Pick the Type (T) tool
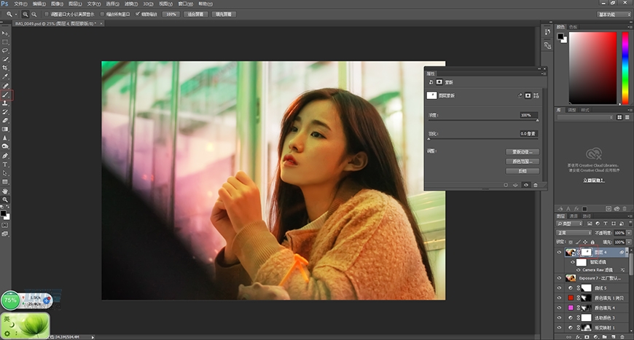634x340 pixels. [6, 164]
